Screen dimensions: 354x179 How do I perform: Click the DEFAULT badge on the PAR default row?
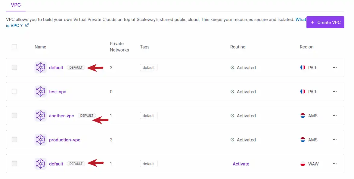76,67
